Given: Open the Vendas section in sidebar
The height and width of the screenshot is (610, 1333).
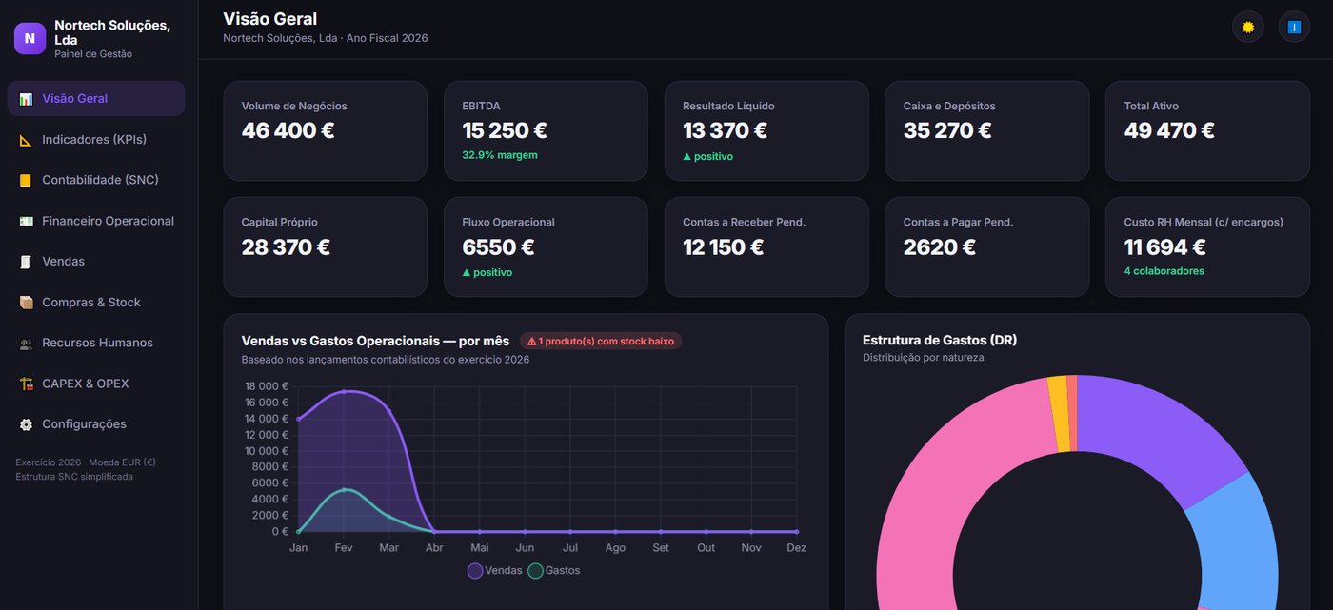Looking at the screenshot, I should (x=96, y=262).
